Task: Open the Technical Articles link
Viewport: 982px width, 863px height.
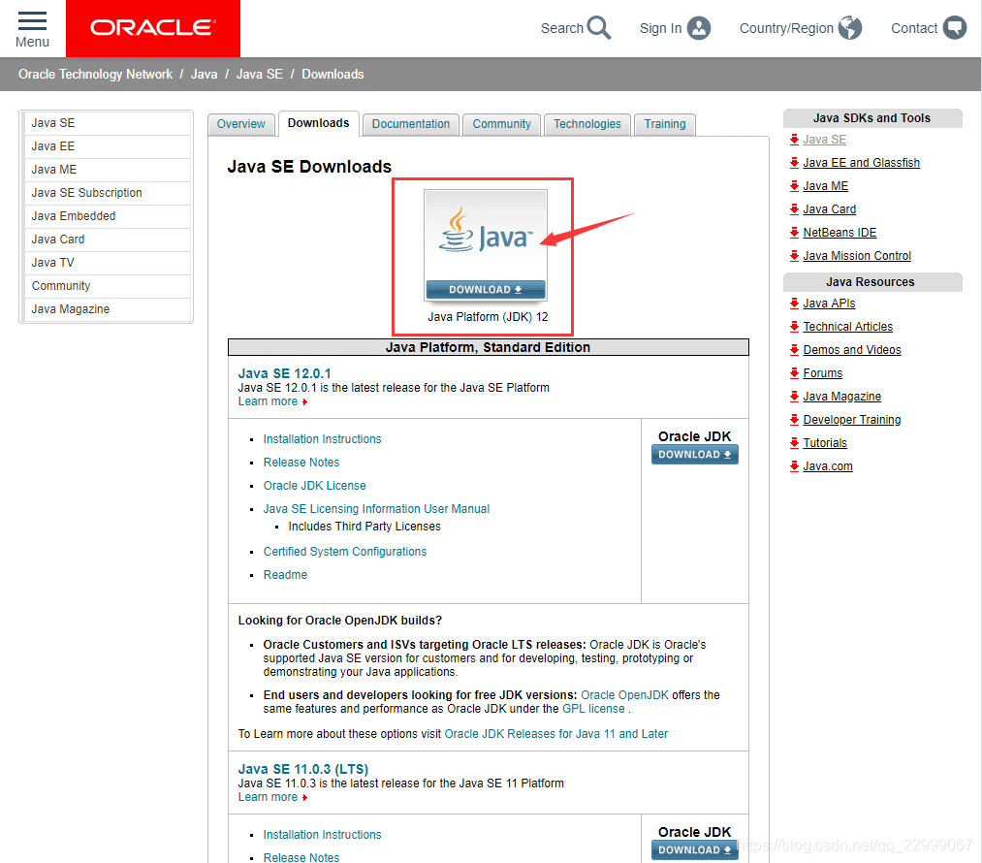Action: point(848,326)
